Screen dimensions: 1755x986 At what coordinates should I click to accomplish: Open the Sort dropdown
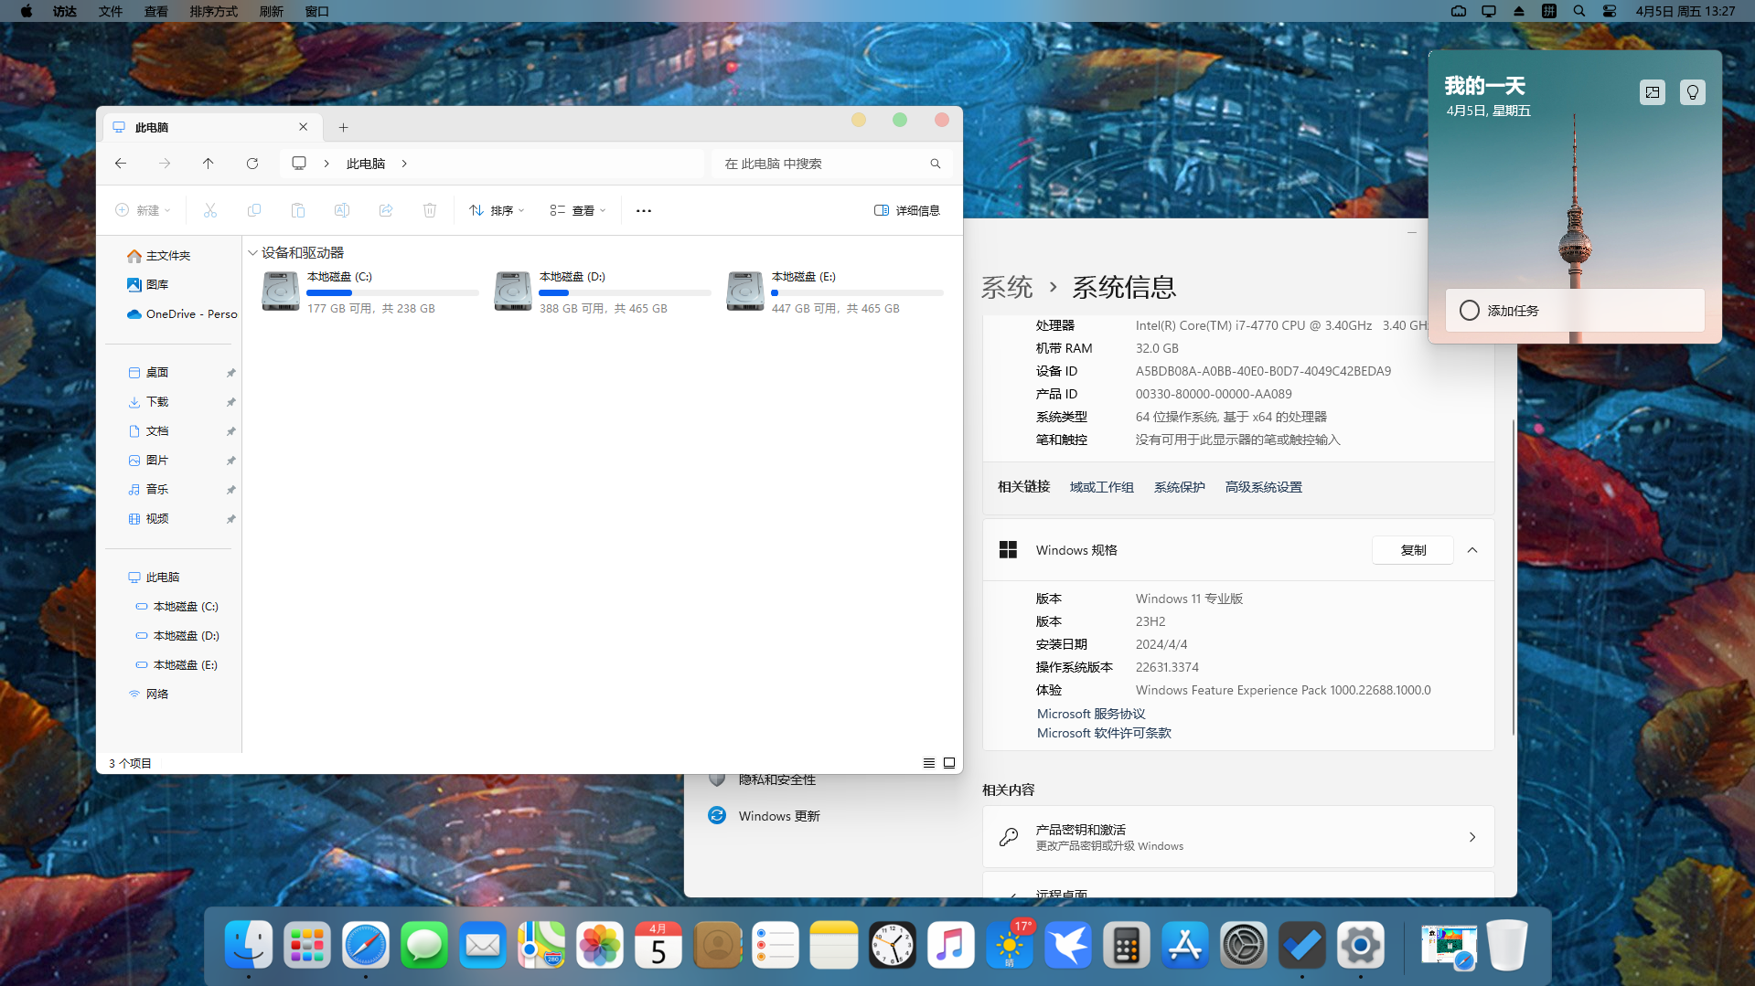point(497,211)
